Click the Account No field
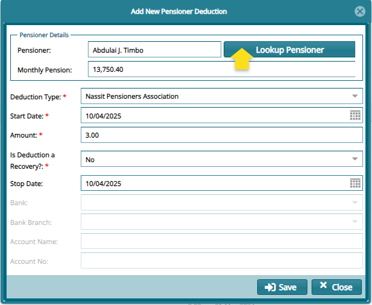Screen dimensions: 372x305 tap(222, 261)
